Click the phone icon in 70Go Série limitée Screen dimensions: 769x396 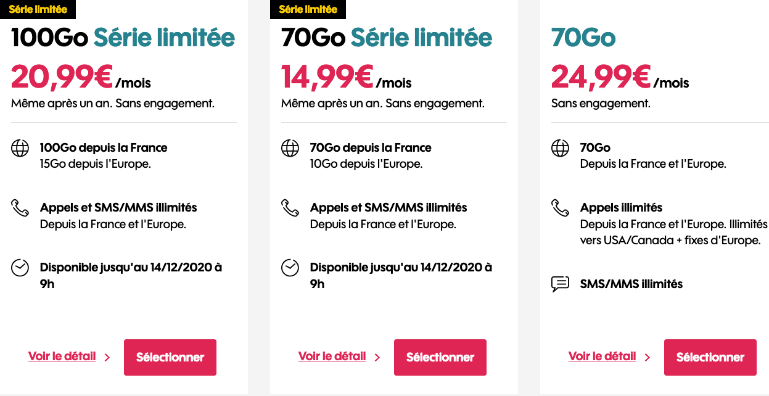(290, 208)
